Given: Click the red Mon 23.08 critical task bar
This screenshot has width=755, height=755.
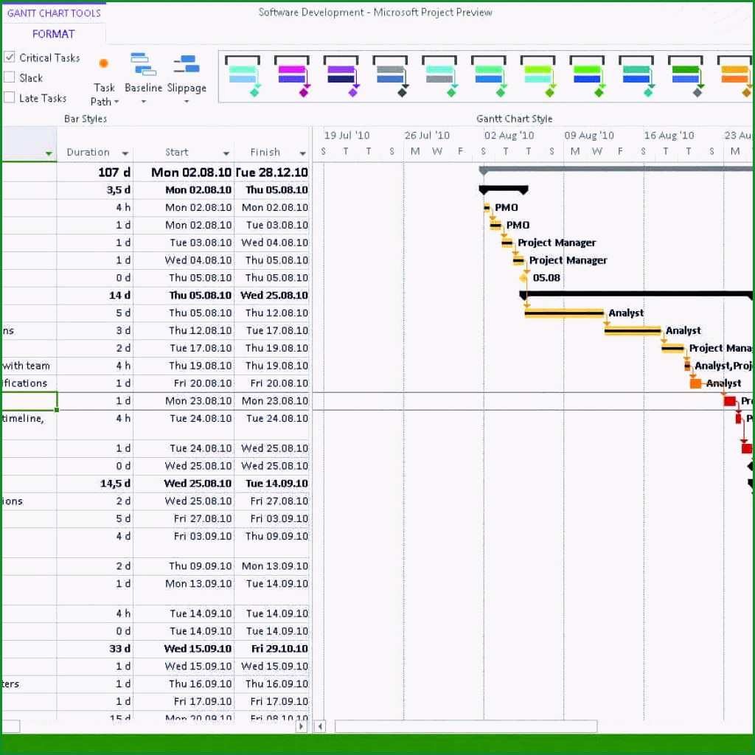Looking at the screenshot, I should 730,400.
